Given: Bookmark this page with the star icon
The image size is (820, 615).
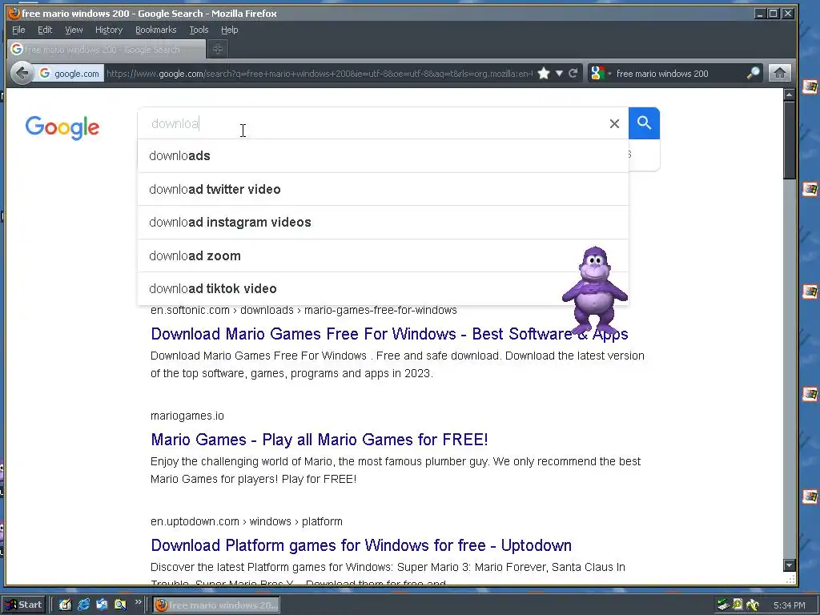Looking at the screenshot, I should point(544,73).
